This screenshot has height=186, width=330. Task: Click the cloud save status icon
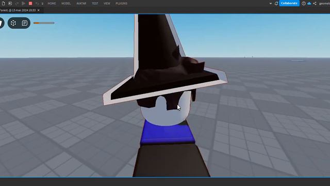tap(309, 4)
